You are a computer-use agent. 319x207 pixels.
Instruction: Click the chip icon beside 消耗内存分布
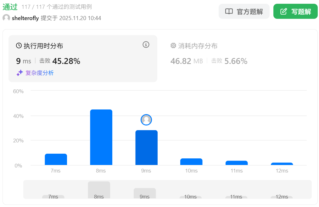173,46
